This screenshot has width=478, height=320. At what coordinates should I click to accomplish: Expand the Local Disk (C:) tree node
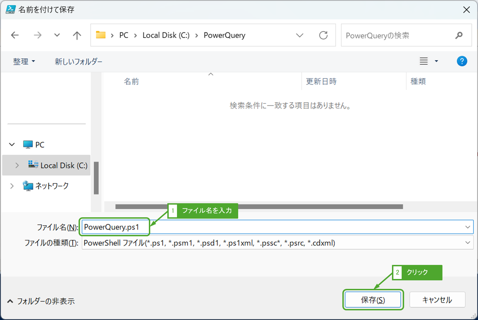[17, 165]
